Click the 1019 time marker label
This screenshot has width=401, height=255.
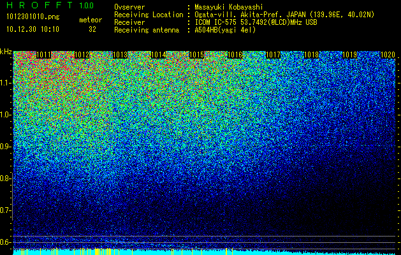349,55
